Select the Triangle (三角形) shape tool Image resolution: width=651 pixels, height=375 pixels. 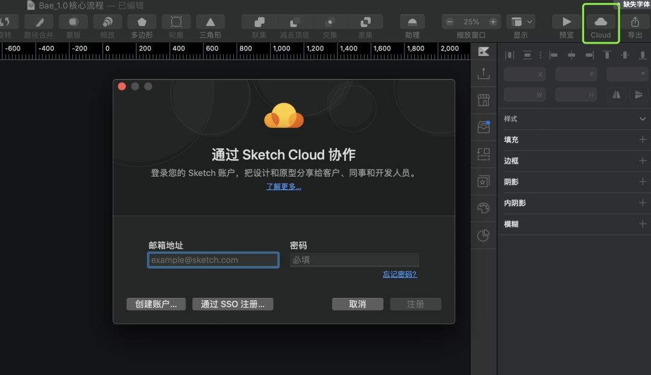(x=210, y=22)
